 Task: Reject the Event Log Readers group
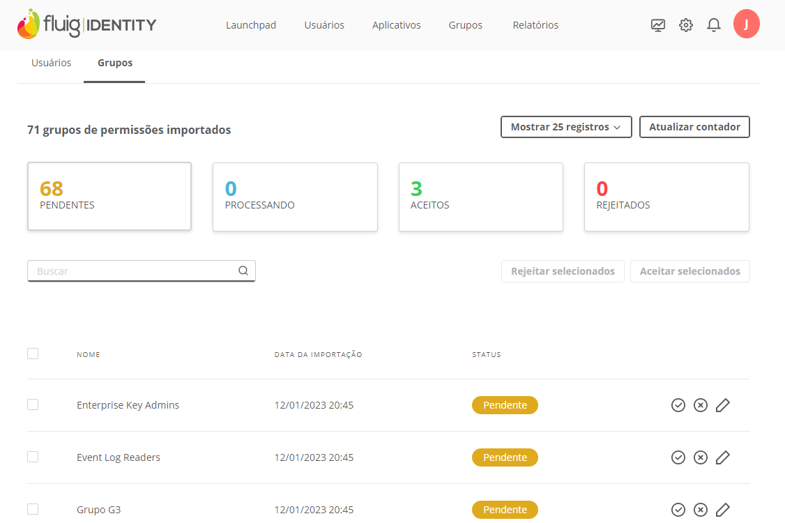[x=701, y=457]
